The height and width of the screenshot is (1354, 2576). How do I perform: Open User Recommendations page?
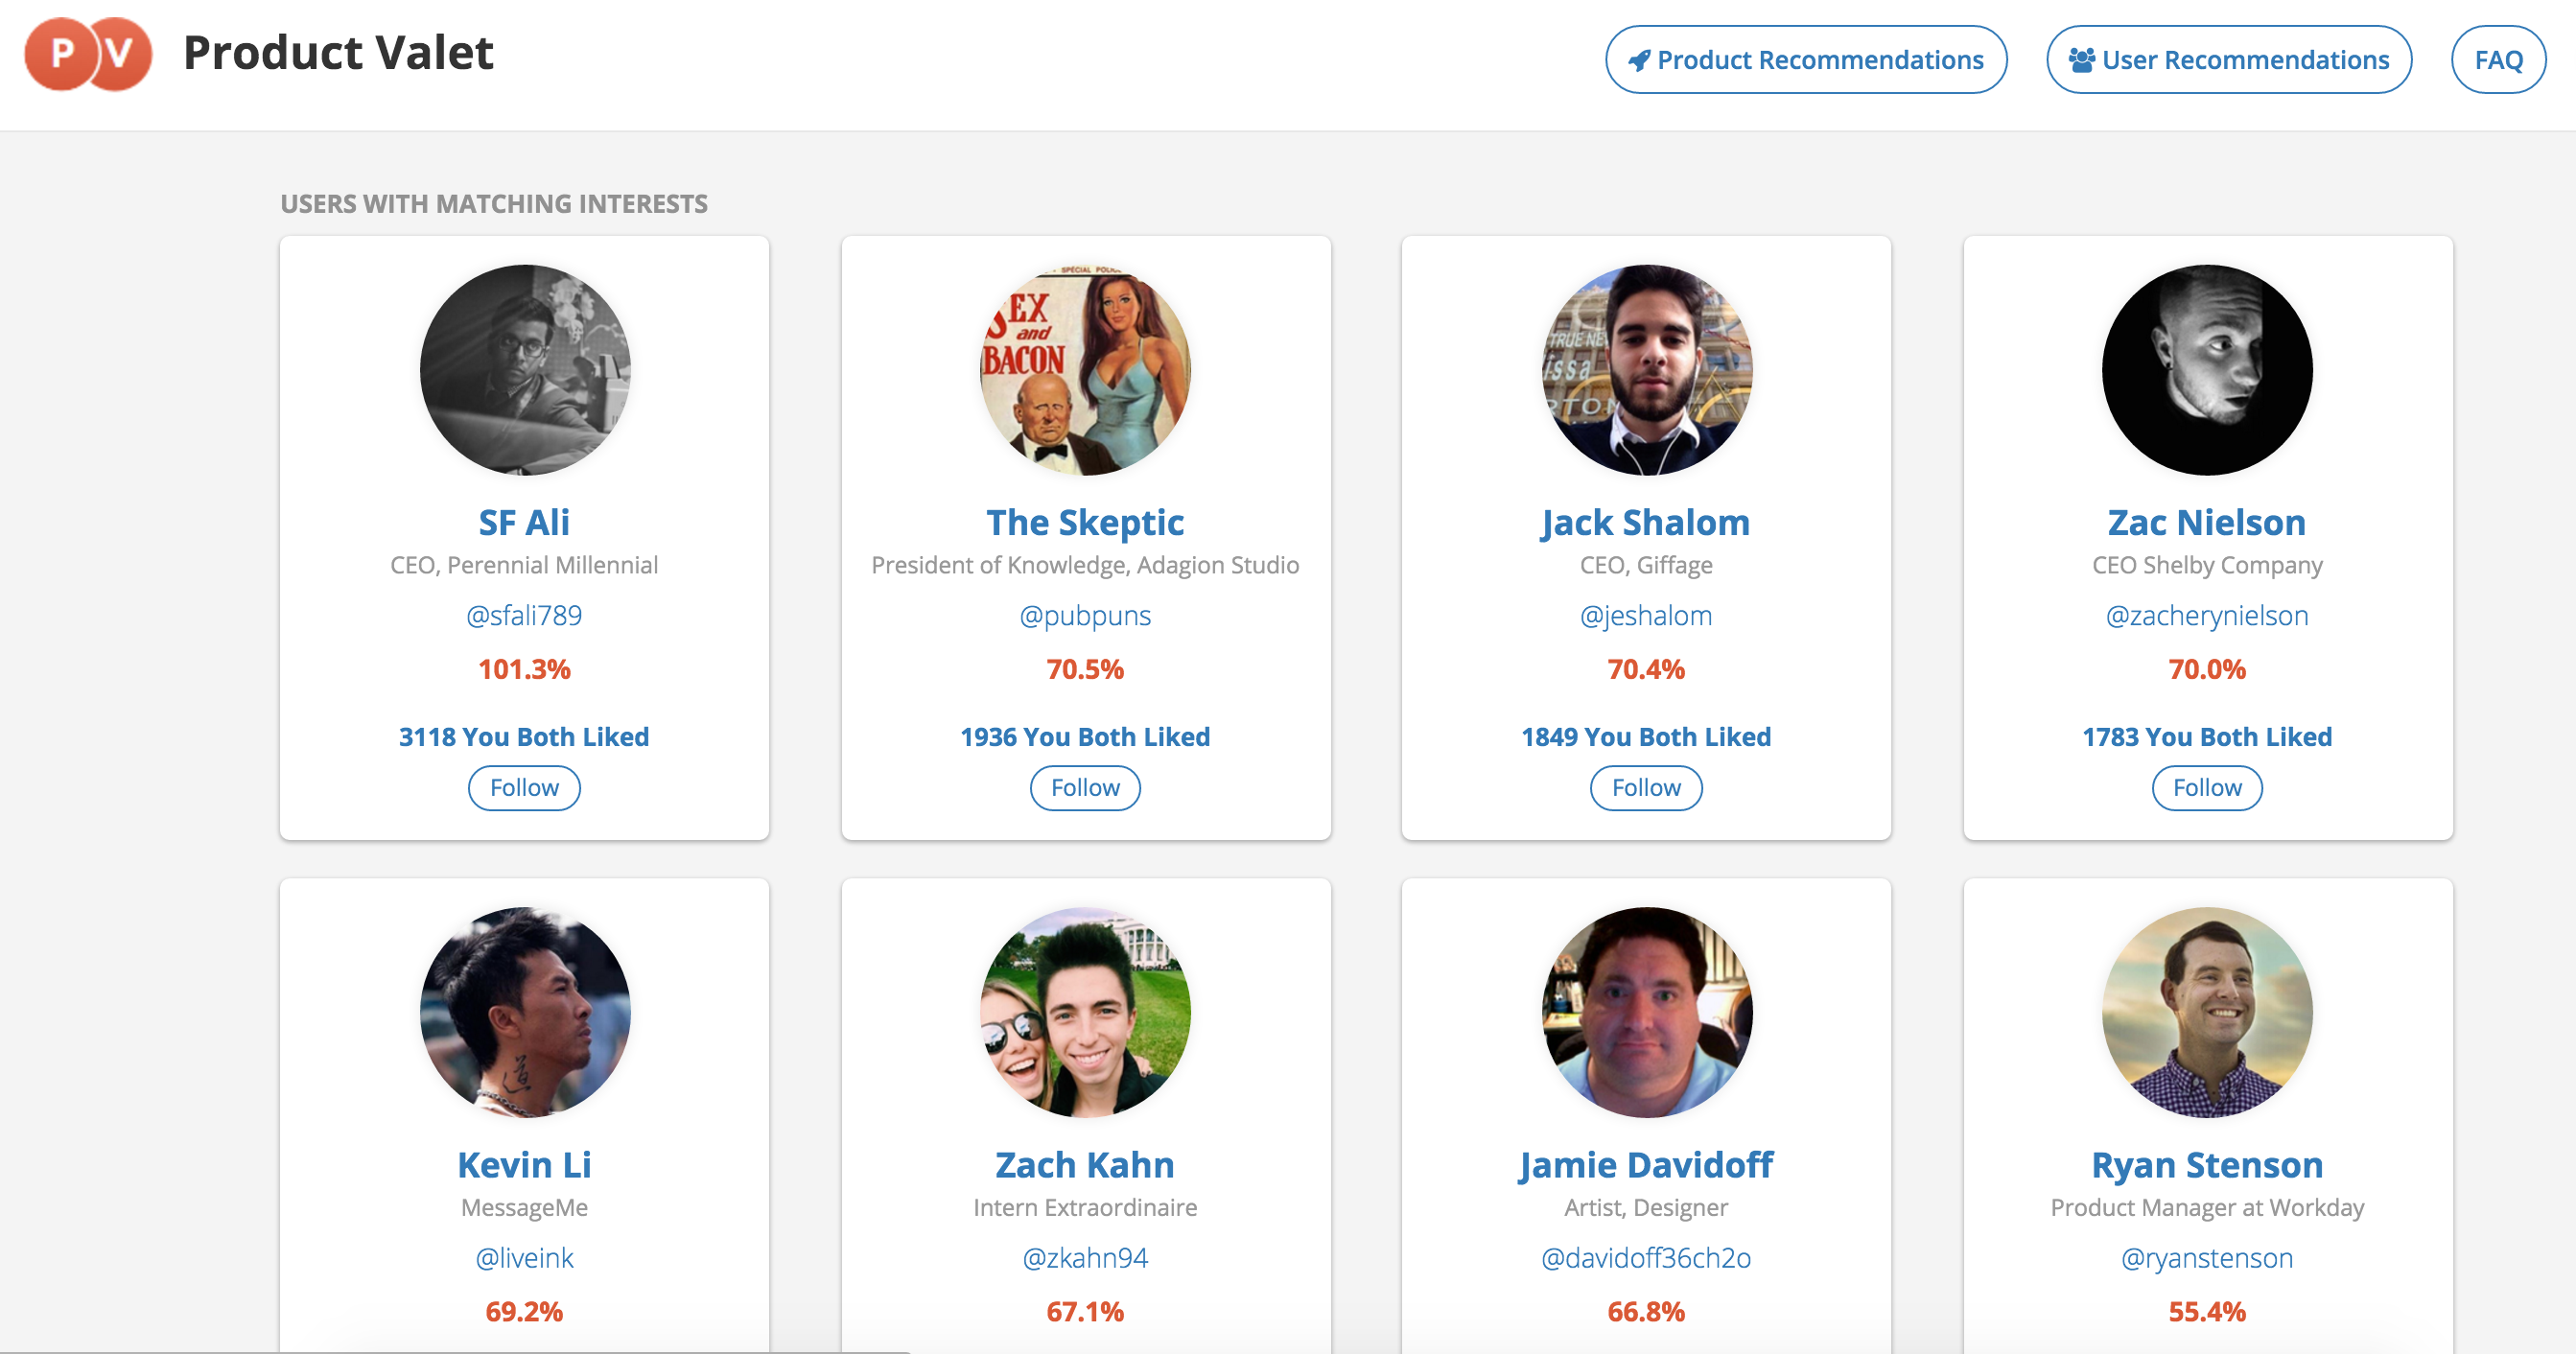click(x=2228, y=60)
